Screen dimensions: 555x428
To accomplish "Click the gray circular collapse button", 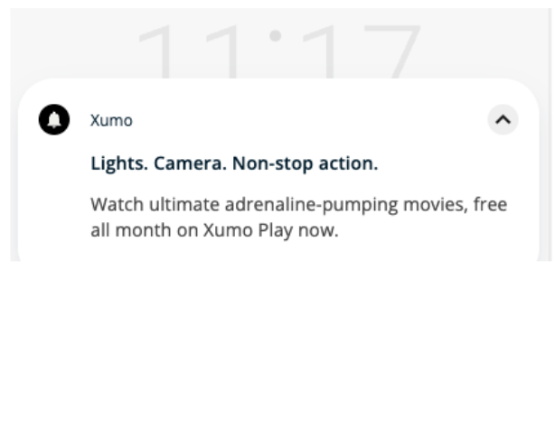I will [x=503, y=119].
